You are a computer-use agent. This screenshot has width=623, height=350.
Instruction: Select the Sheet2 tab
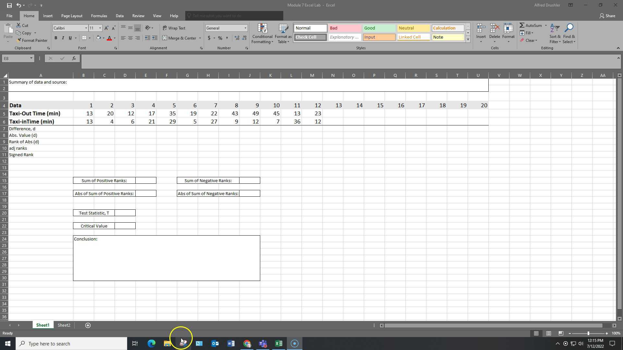coord(64,325)
